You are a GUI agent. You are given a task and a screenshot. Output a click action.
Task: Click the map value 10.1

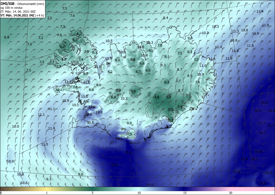click(75, 105)
